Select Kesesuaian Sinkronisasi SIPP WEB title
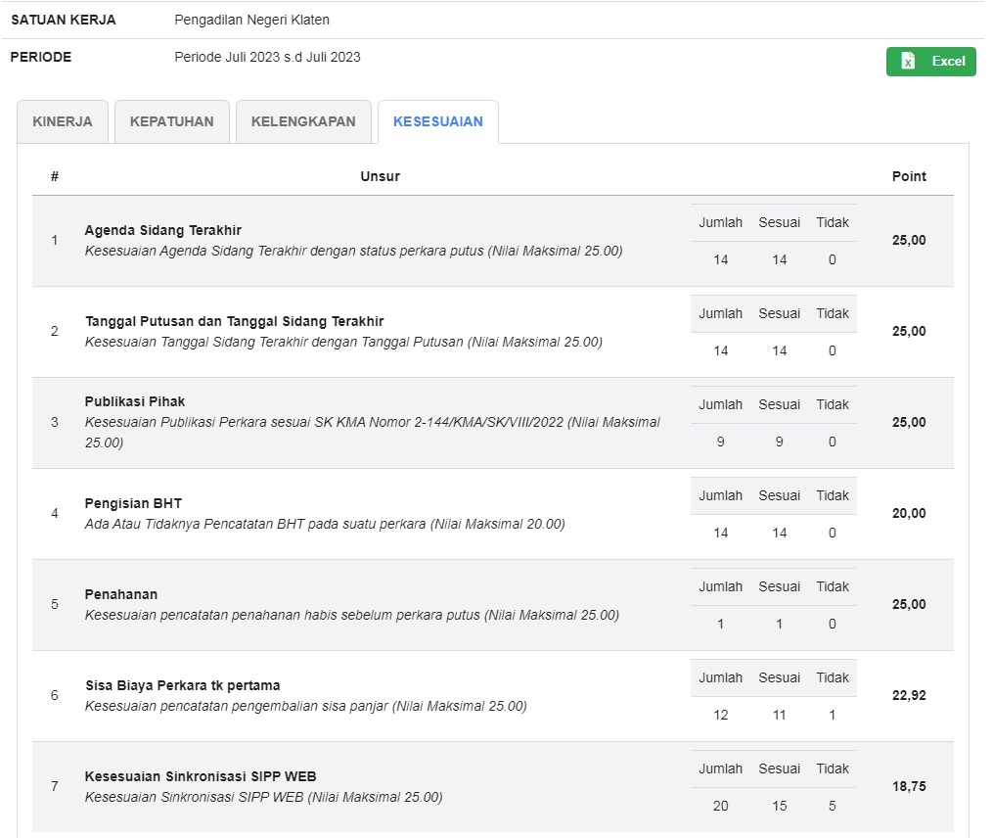The height and width of the screenshot is (838, 993). coord(200,776)
